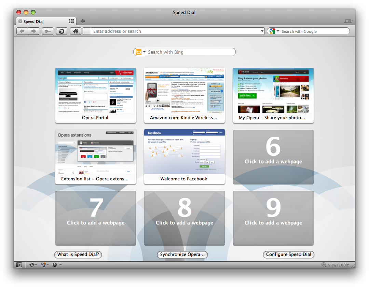Viewport: 369px width, 287px height.
Task: Open the Bing search engine selector dropdown
Action: click(140, 52)
